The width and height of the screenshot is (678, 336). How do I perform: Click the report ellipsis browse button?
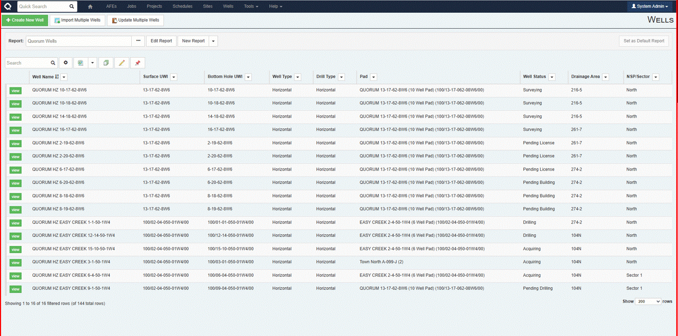(x=138, y=41)
